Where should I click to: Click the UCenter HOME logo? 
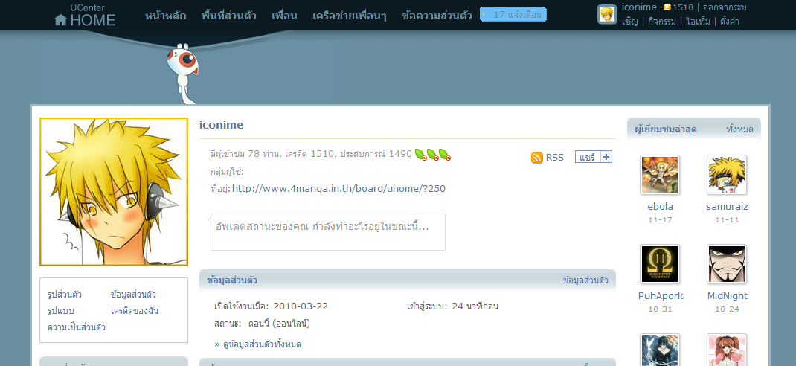(x=85, y=15)
